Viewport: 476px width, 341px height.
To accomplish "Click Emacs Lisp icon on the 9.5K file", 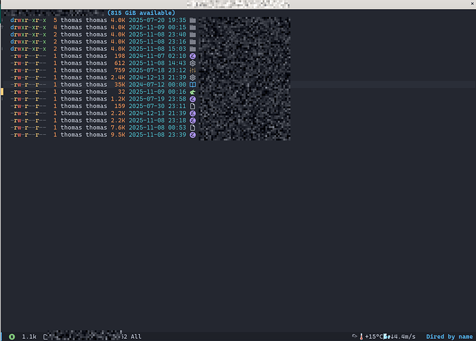I will pyautogui.click(x=192, y=135).
